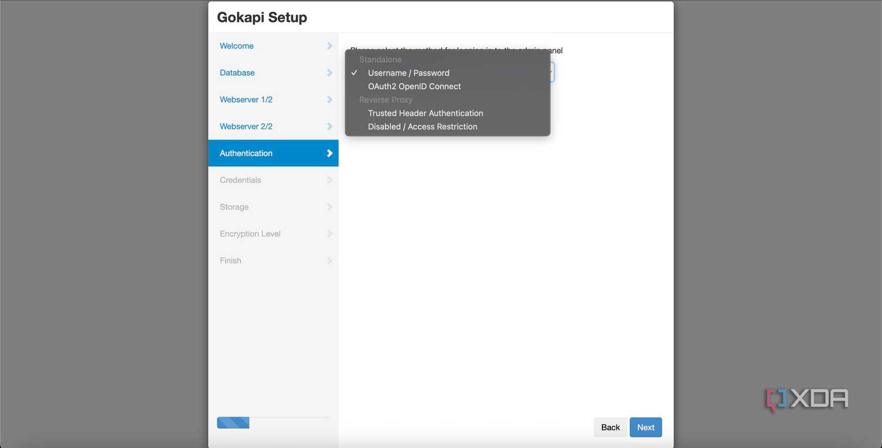
Task: Click the chevron icon beside Credentials
Action: pos(329,180)
